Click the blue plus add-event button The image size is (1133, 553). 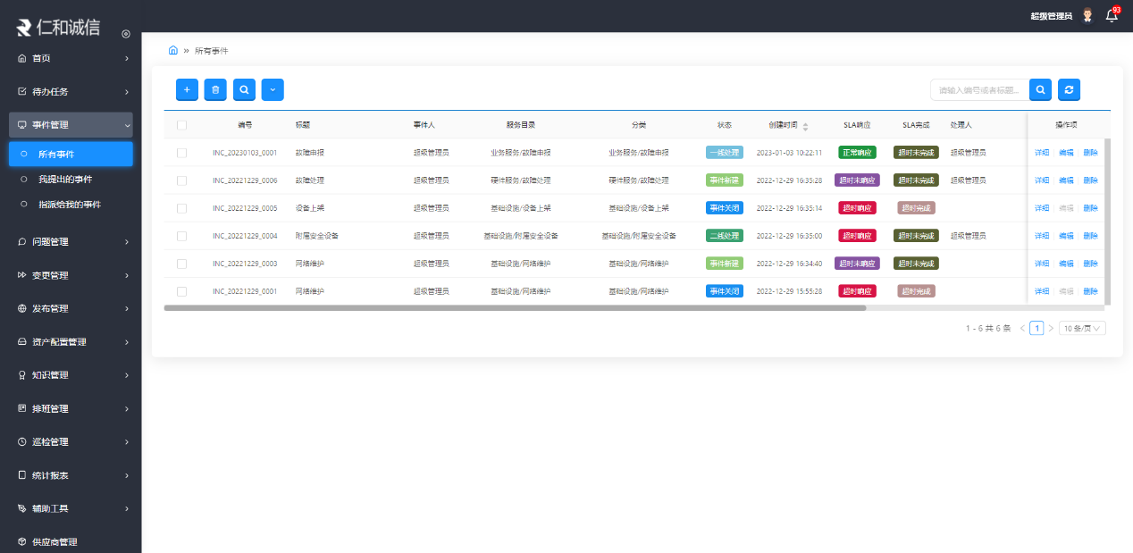coord(187,89)
